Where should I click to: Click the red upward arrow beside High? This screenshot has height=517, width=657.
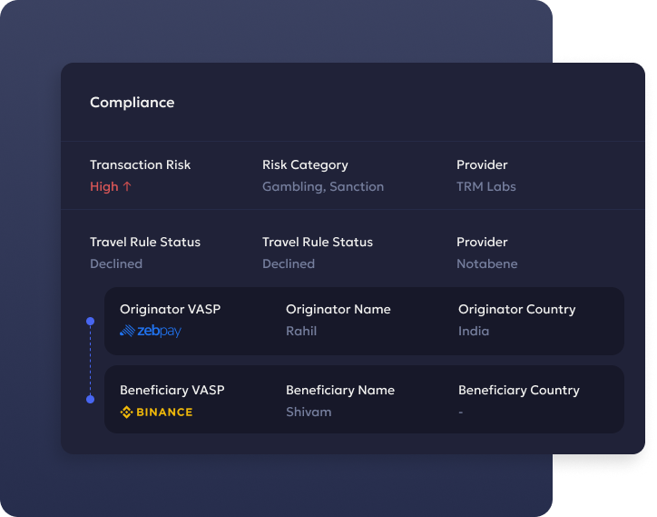pyautogui.click(x=127, y=186)
